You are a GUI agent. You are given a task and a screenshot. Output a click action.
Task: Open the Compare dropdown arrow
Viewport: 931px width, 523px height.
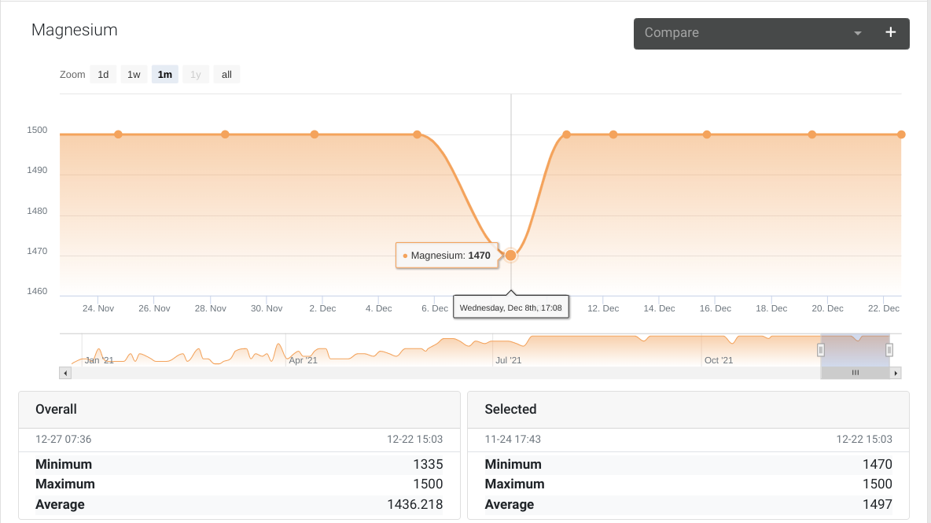(x=857, y=33)
